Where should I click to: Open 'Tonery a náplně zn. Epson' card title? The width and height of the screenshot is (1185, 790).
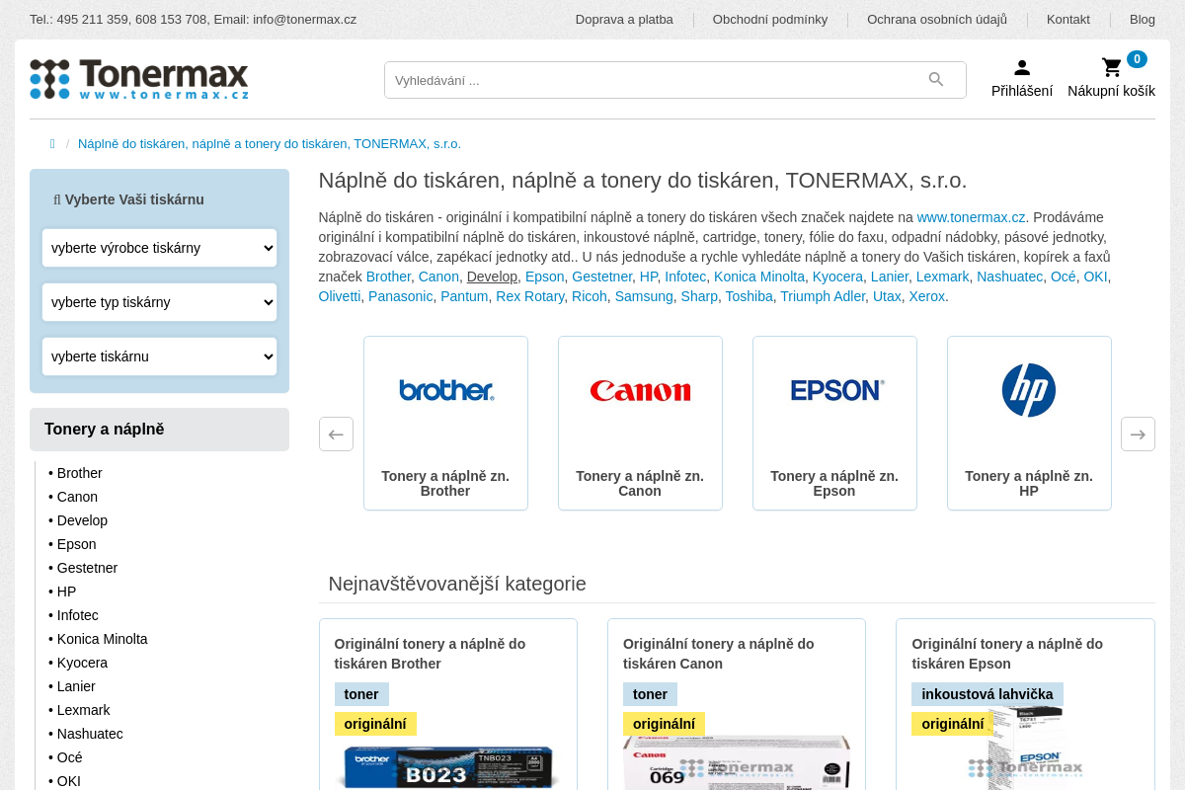coord(834,483)
